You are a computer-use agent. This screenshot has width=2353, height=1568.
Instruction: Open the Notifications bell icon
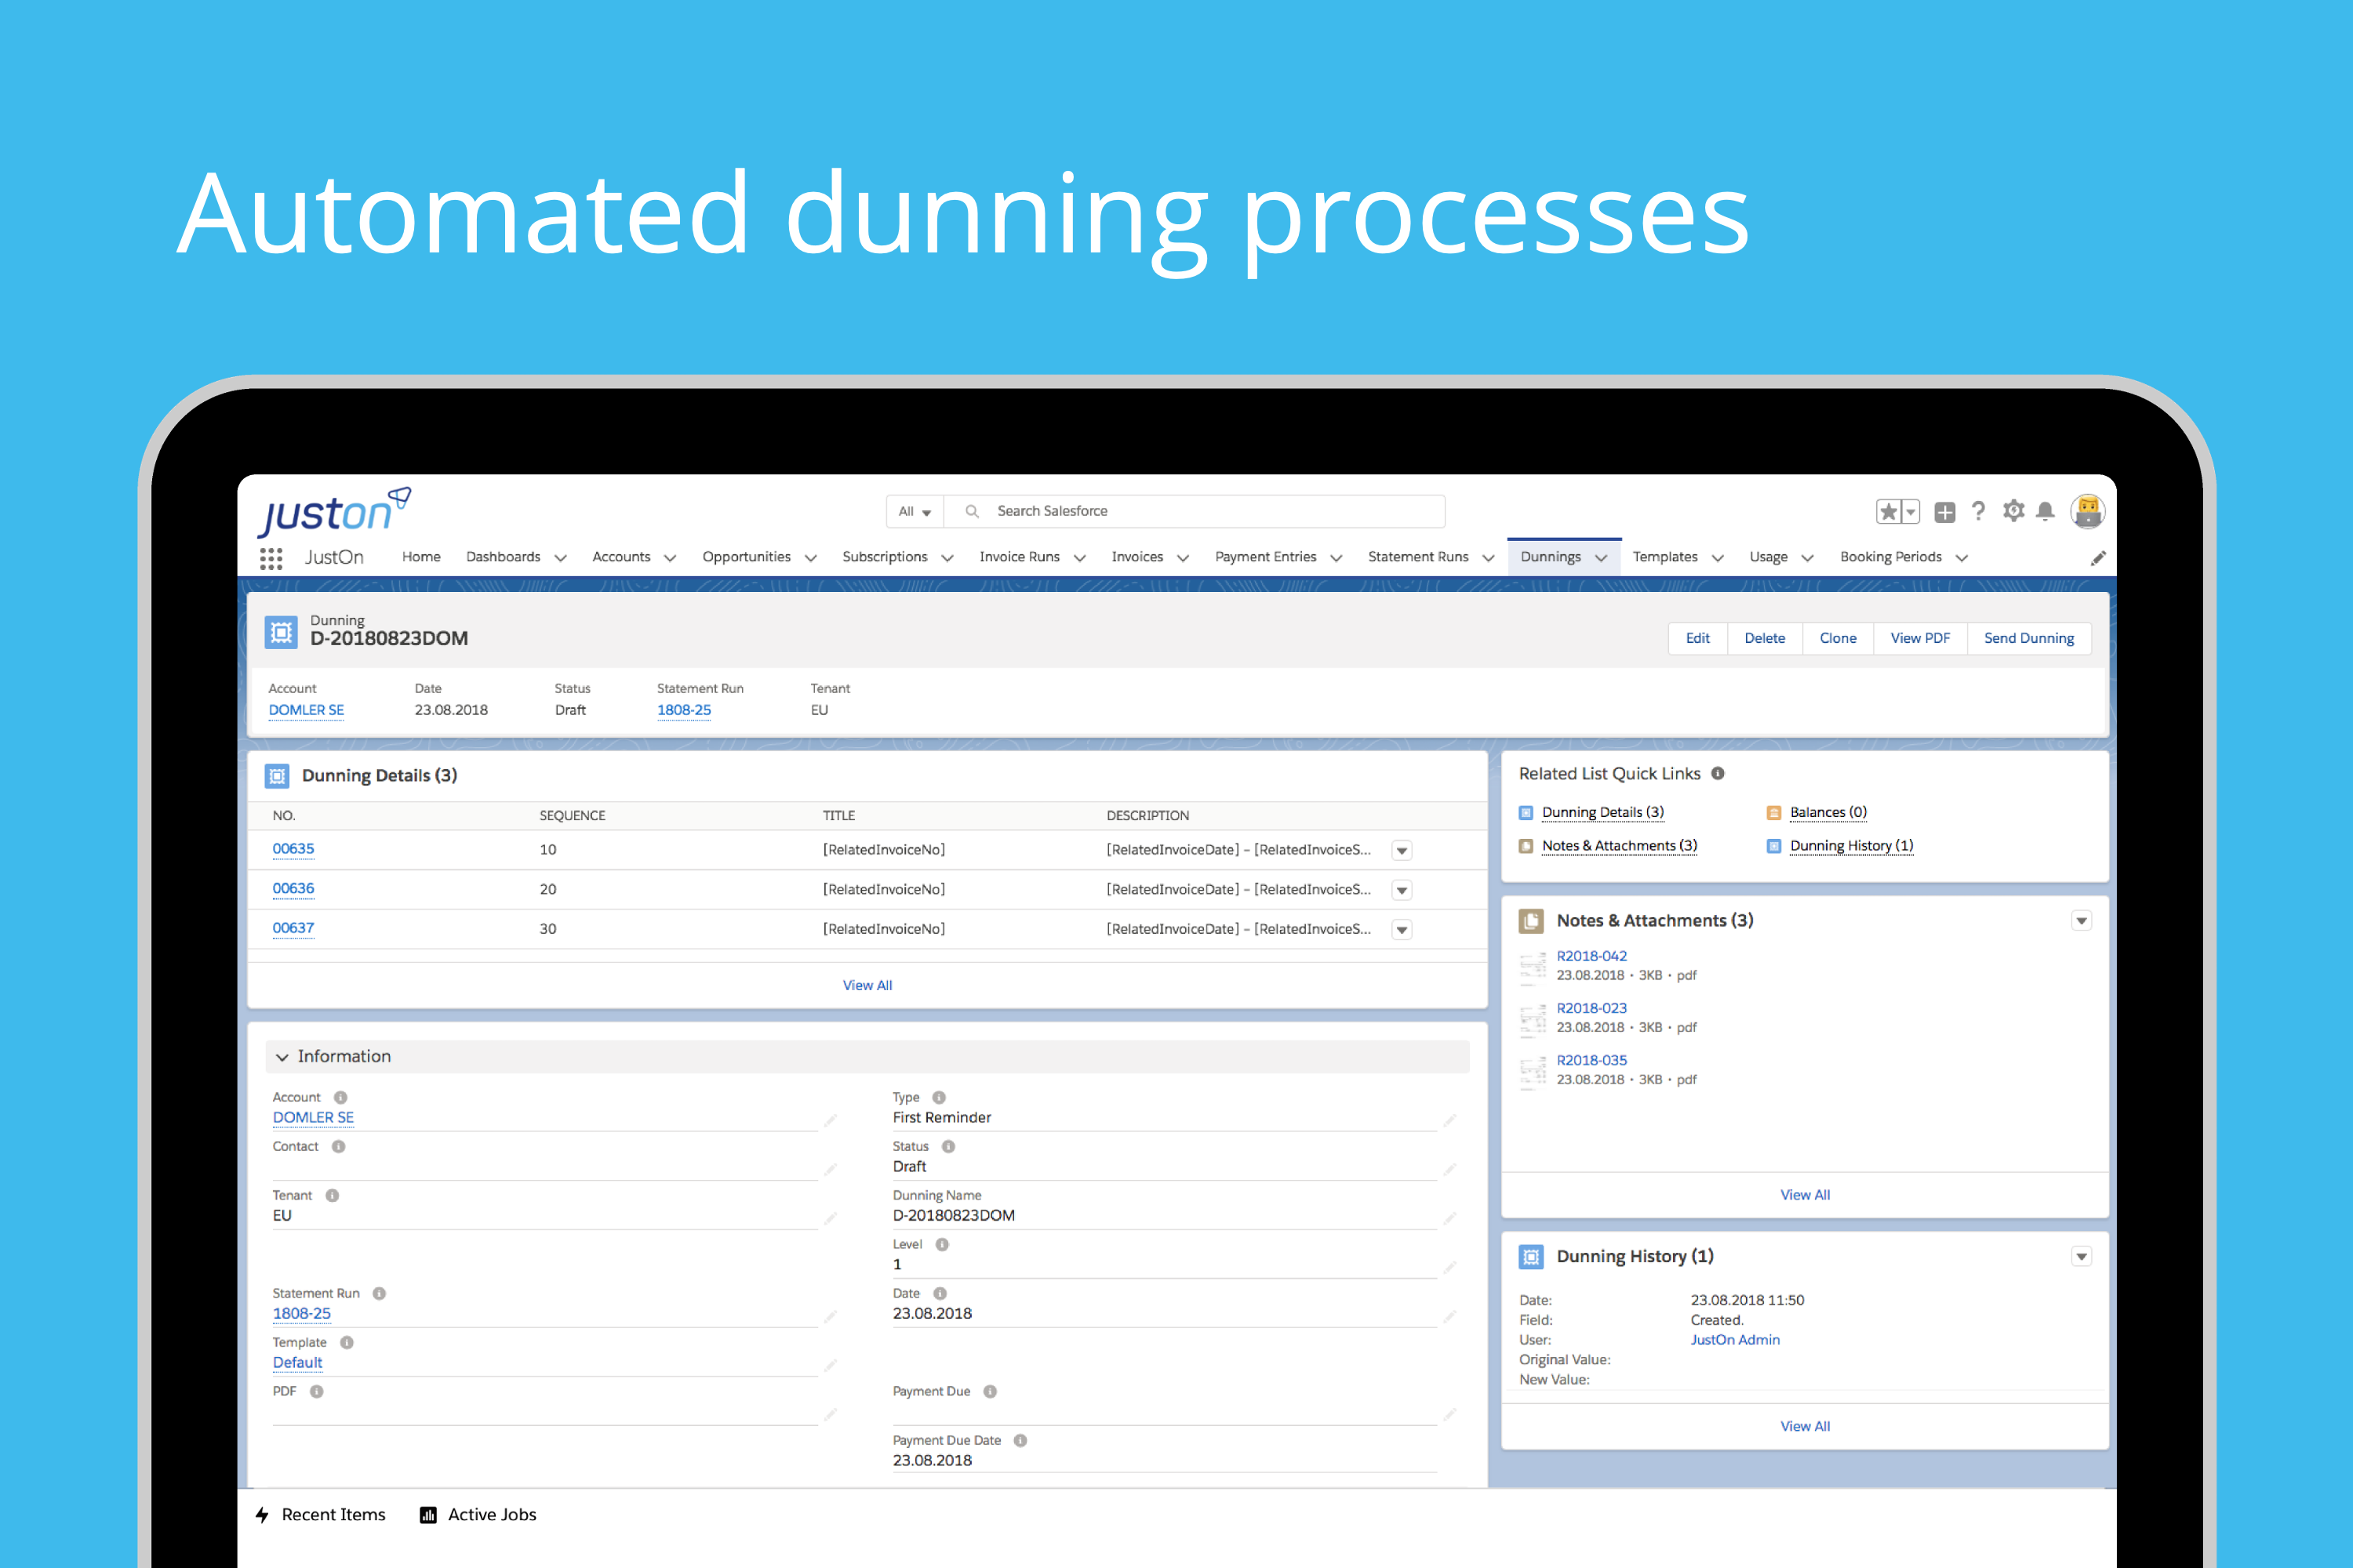(x=2046, y=511)
